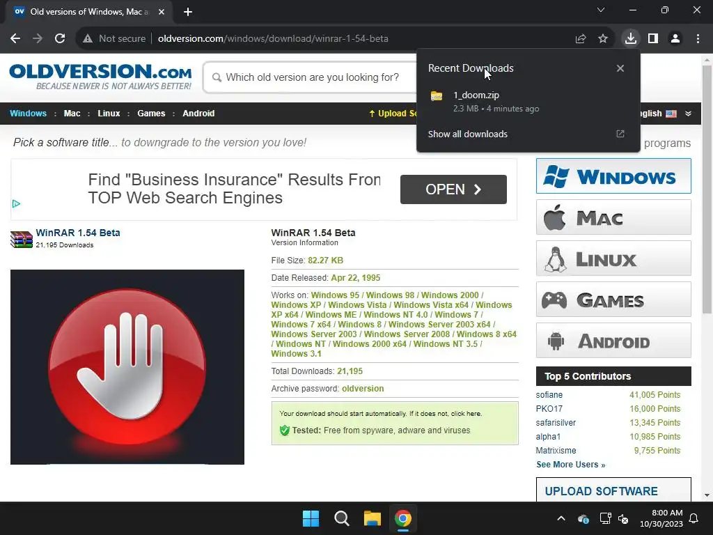Bookmark this page with star icon
This screenshot has width=713, height=535.
point(603,39)
